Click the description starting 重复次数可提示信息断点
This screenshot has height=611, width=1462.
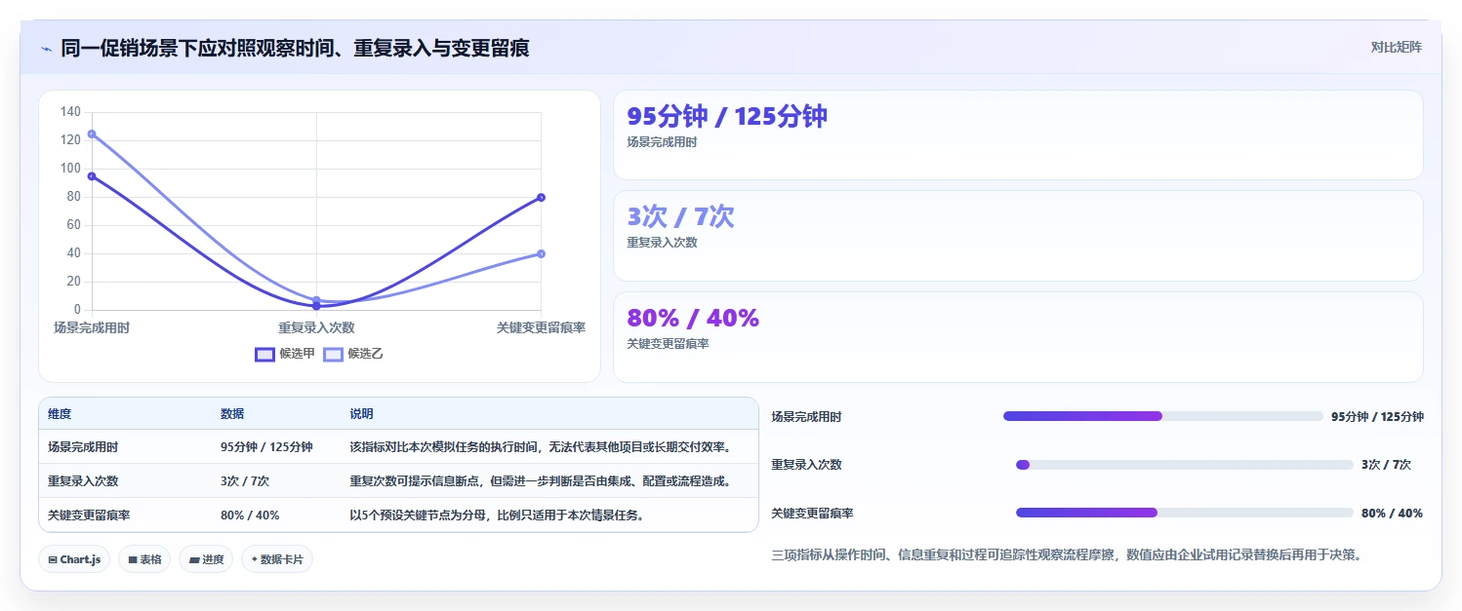(x=541, y=481)
